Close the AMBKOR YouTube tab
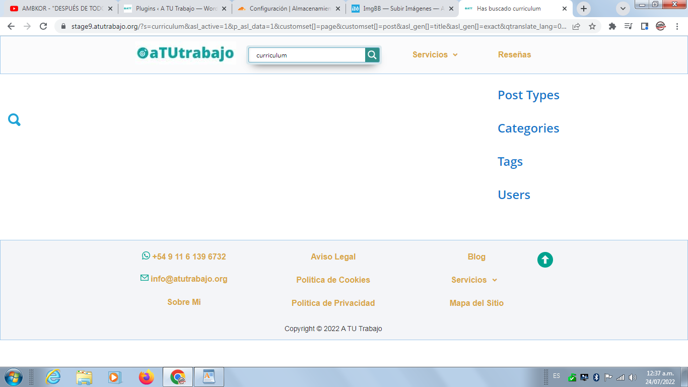This screenshot has height=387, width=688. [x=110, y=9]
